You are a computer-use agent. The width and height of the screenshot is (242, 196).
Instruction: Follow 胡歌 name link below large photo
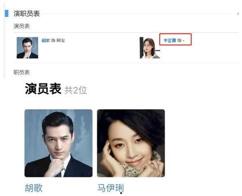tap(34, 188)
